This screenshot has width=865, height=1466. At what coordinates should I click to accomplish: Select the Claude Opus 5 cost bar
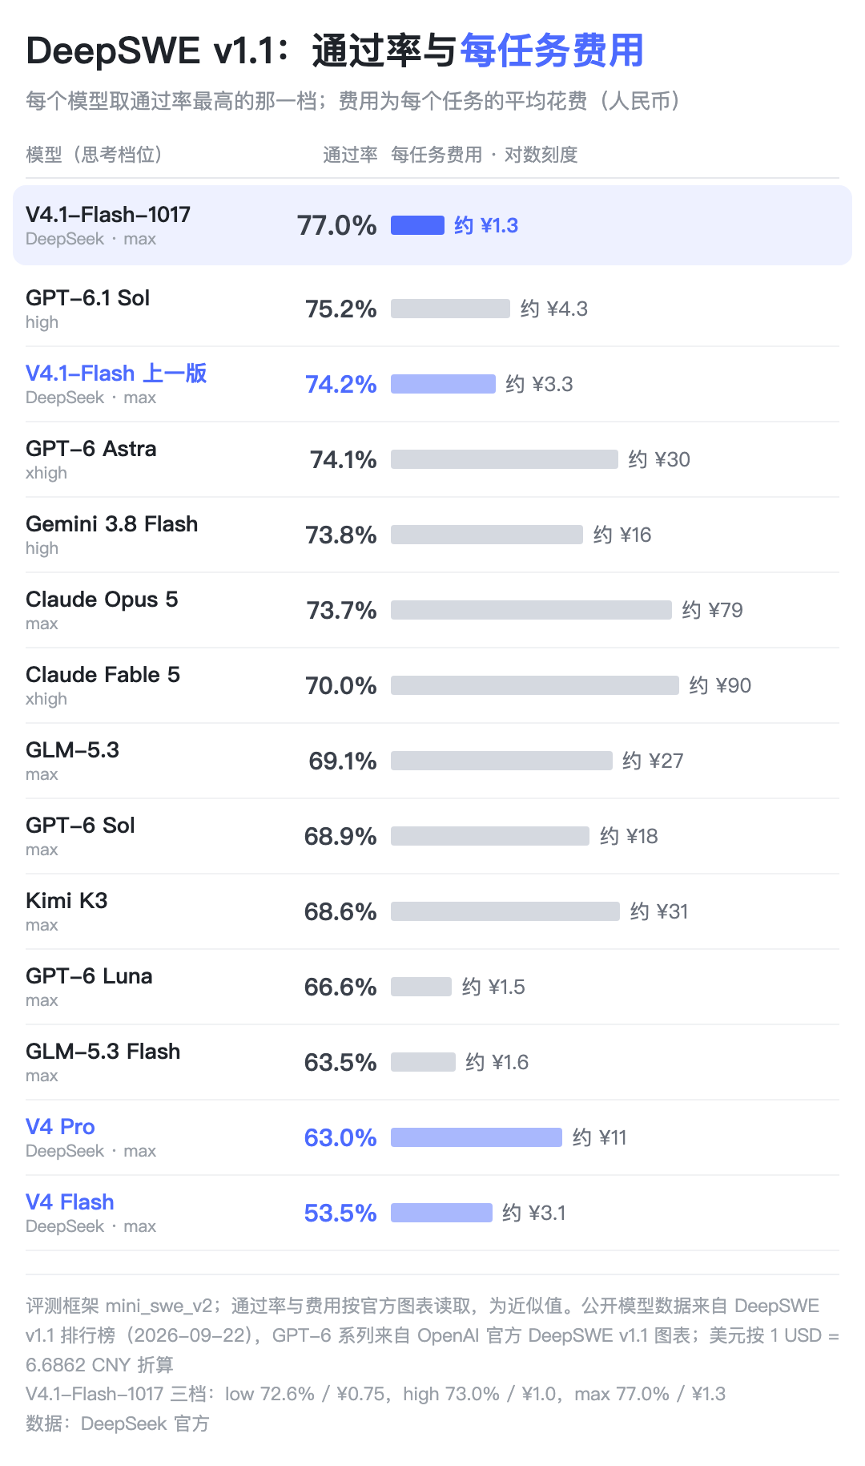531,610
